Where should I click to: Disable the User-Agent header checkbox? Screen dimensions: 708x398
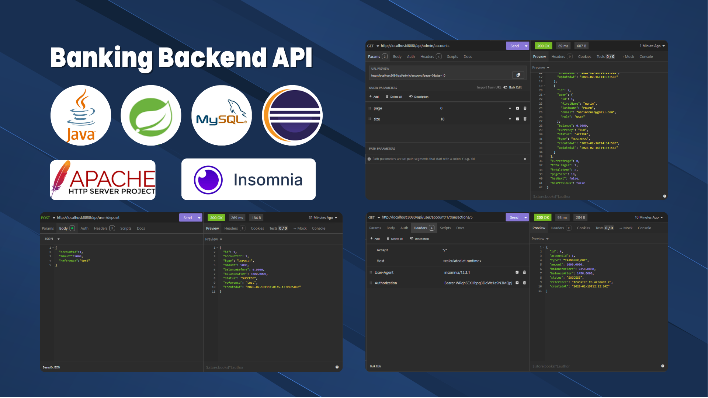coord(517,272)
